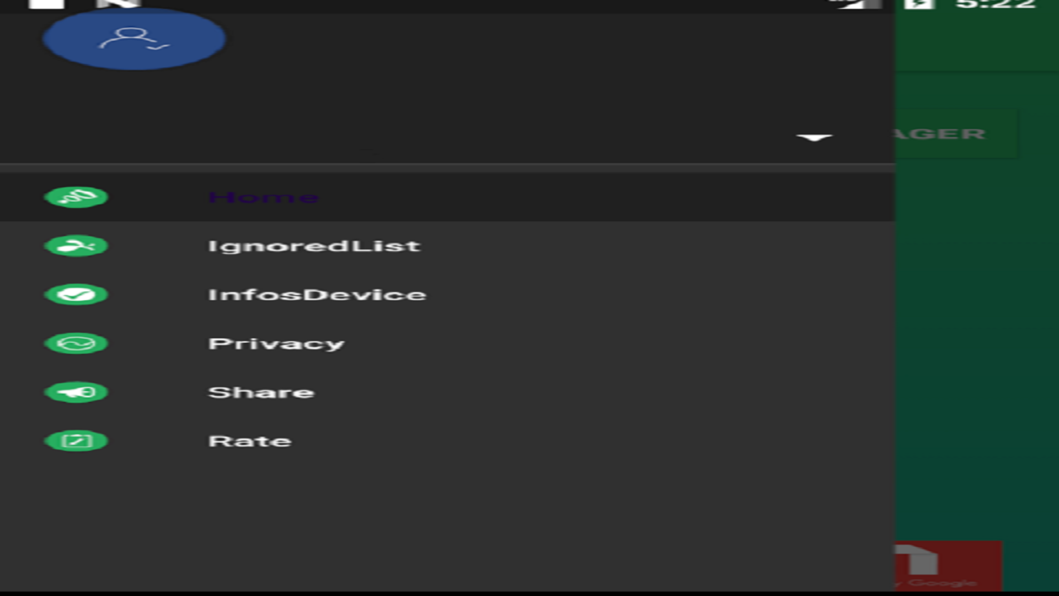Click the Rate edit icon
Viewport: 1059px width, 596px height.
click(76, 441)
